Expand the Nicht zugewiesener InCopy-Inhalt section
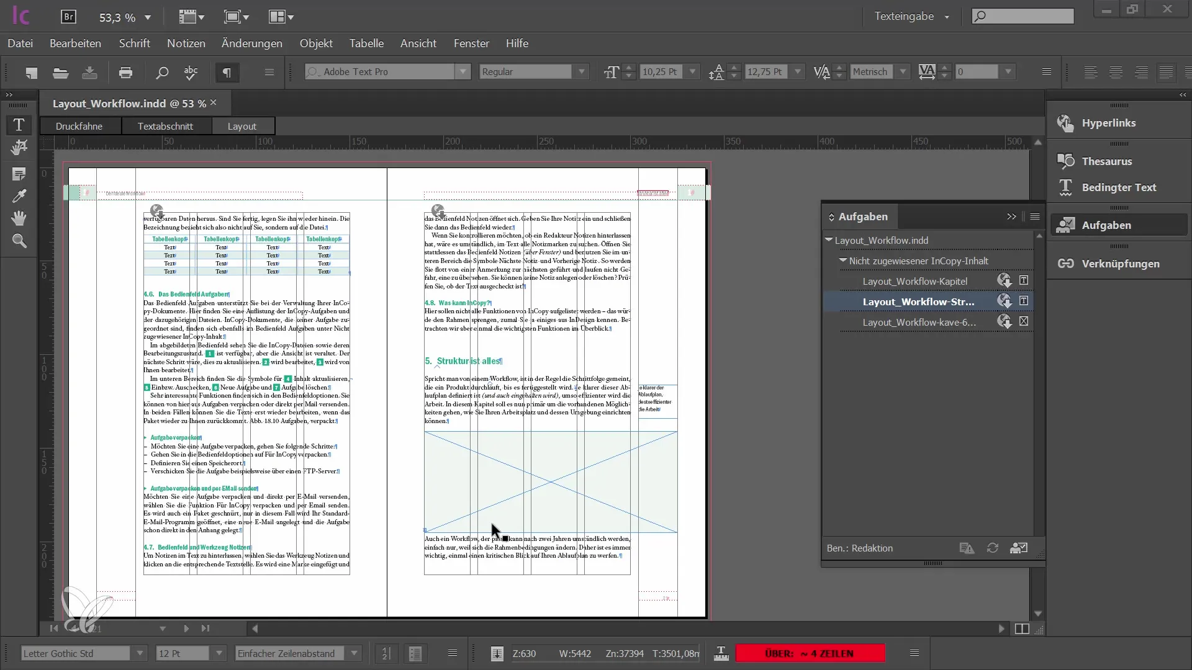This screenshot has height=670, width=1192. pyautogui.click(x=843, y=260)
